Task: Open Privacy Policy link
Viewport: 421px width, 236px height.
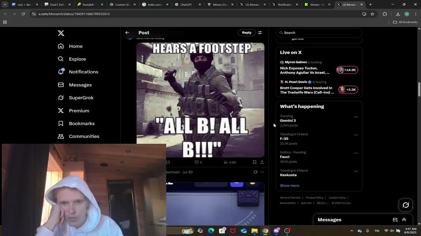Action: [314, 198]
